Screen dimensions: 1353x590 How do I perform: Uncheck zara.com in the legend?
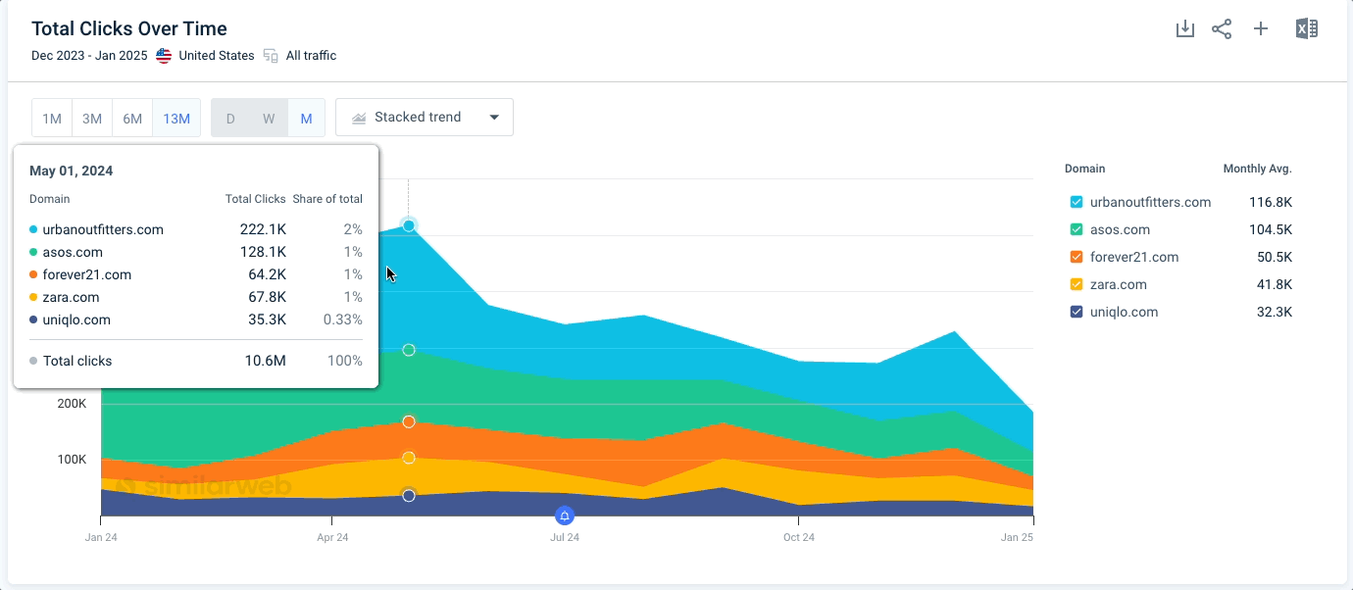1077,284
